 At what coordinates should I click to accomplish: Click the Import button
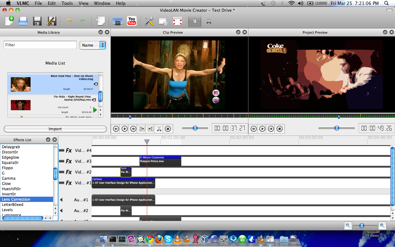tap(55, 129)
